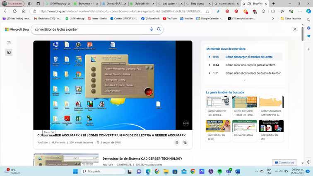Open the Google Calendar bookmark
The image size is (313, 176).
pyautogui.click(x=209, y=19)
